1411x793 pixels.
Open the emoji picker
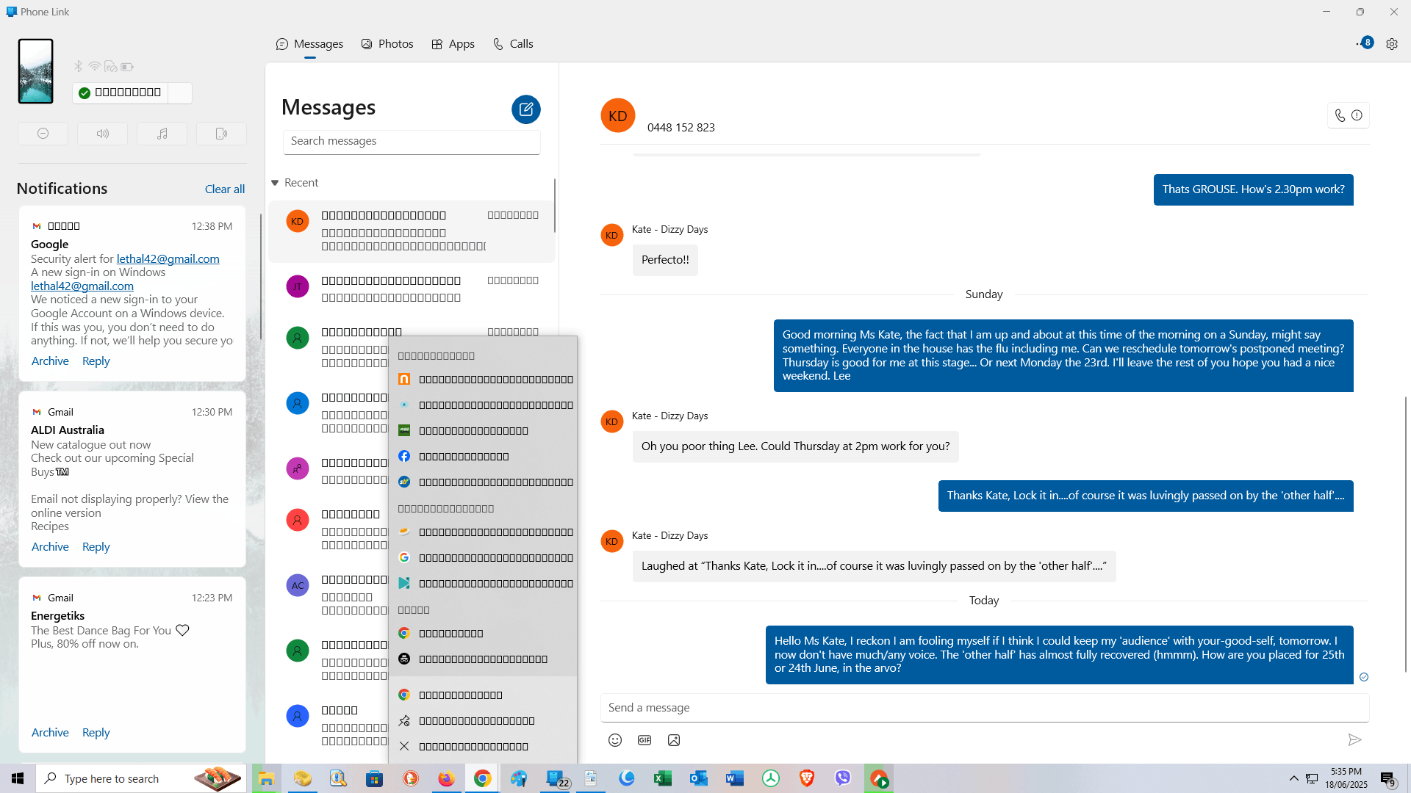pyautogui.click(x=615, y=740)
